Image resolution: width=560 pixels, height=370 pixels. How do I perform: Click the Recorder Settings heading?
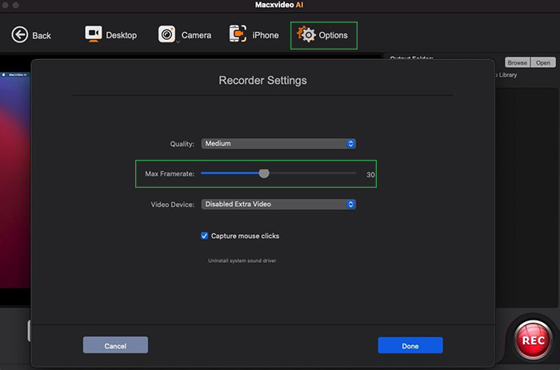(263, 80)
